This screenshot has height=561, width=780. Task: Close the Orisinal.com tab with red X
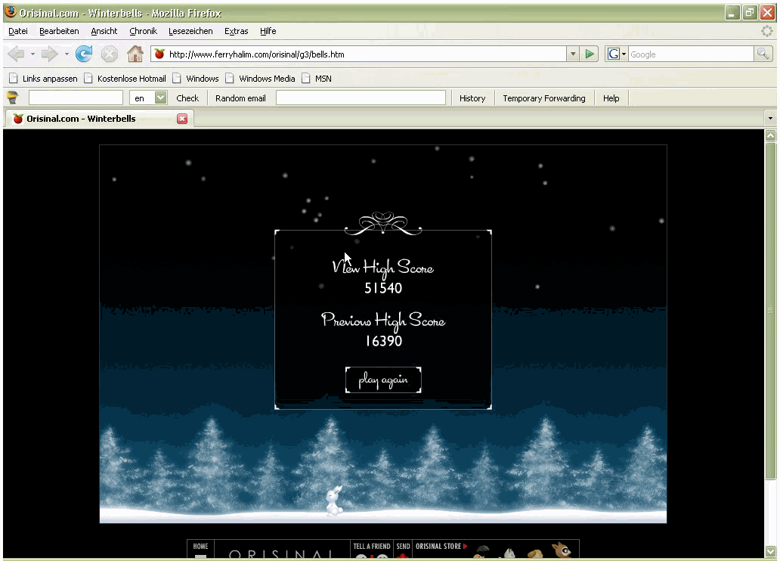(182, 119)
